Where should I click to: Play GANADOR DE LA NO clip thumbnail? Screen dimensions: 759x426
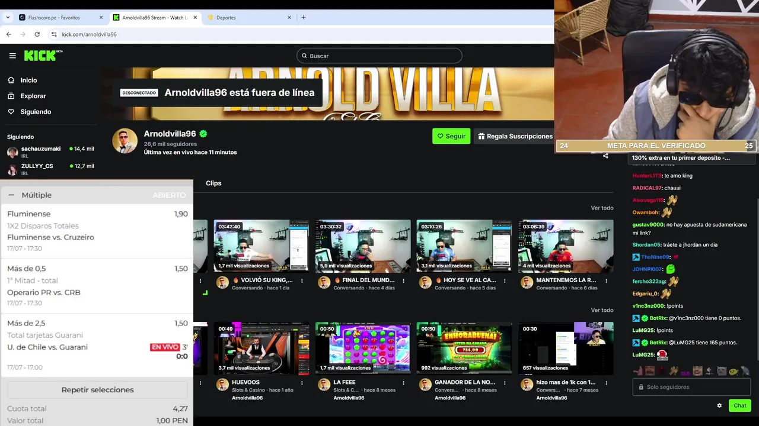[464, 348]
